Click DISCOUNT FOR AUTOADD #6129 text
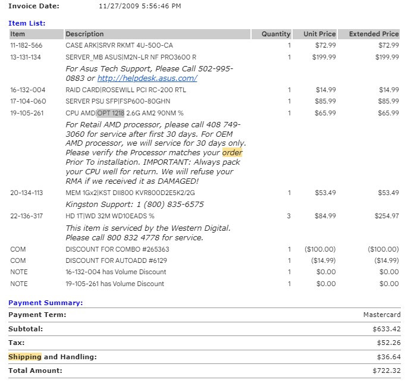 [x=116, y=261]
